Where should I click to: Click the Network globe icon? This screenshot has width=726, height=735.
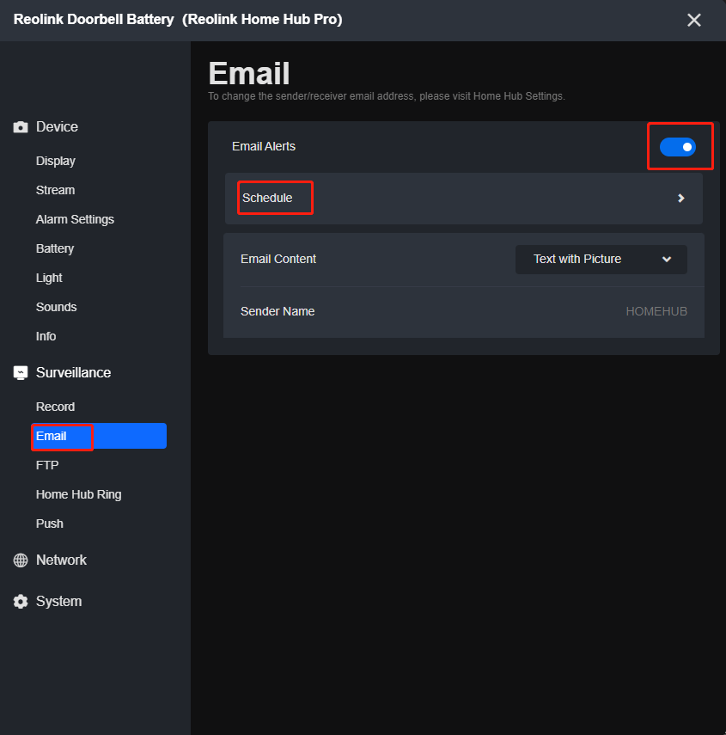(21, 560)
